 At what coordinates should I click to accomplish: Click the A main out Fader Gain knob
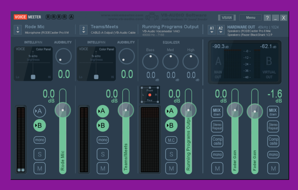click(235, 110)
